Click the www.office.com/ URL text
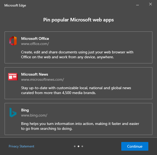 [x=35, y=44]
